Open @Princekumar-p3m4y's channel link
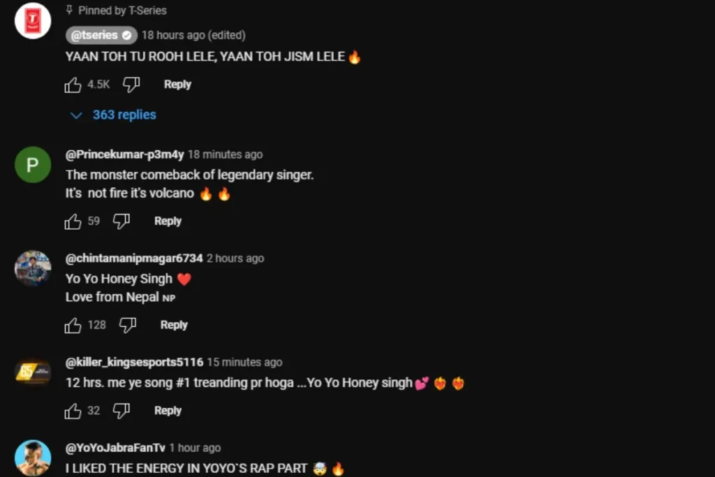This screenshot has width=715, height=477. pos(124,154)
